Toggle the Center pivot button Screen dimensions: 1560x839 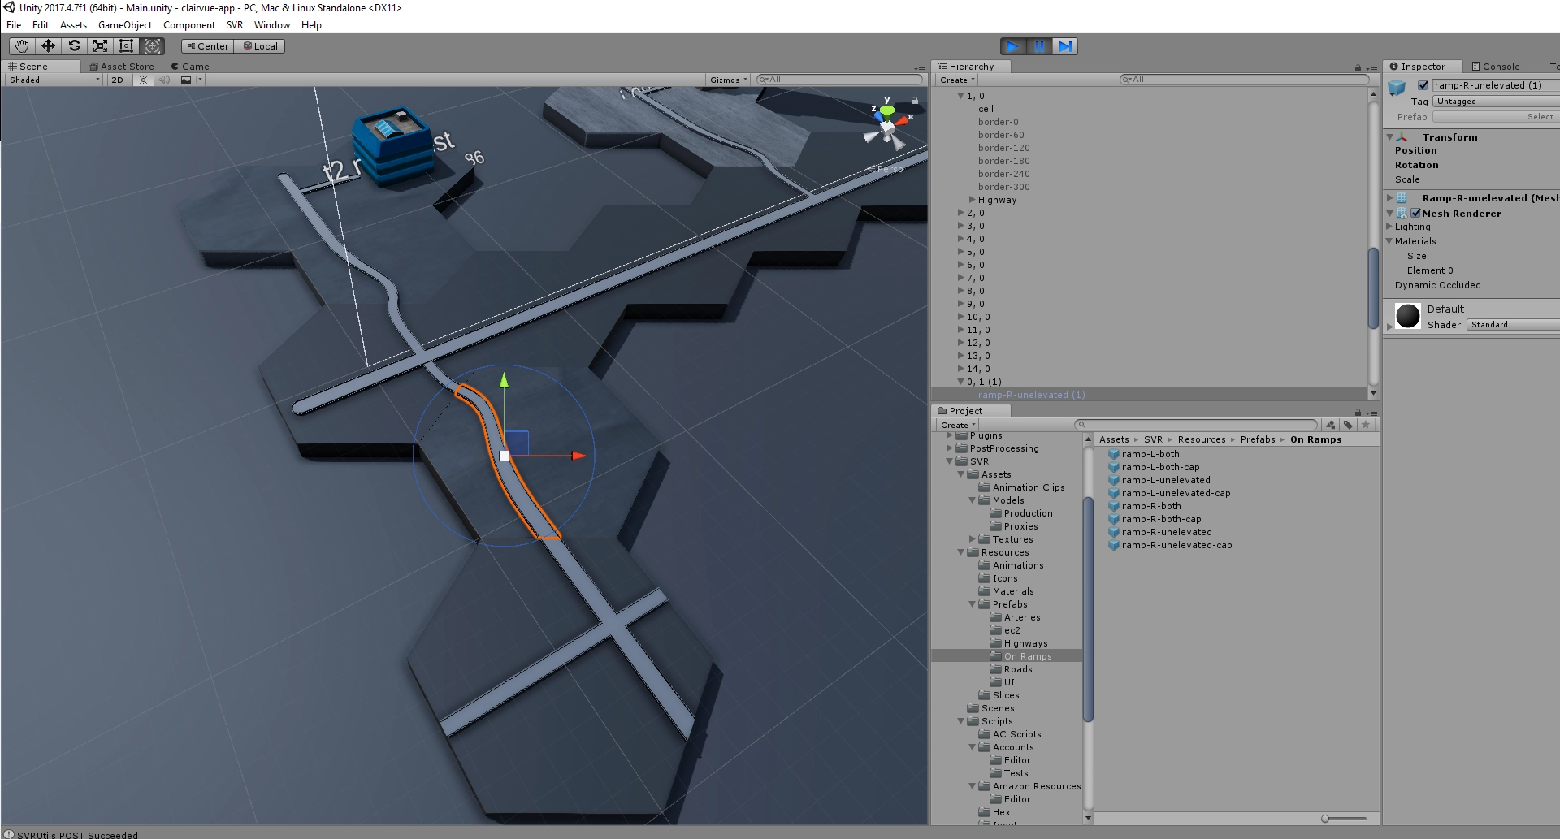click(x=208, y=46)
